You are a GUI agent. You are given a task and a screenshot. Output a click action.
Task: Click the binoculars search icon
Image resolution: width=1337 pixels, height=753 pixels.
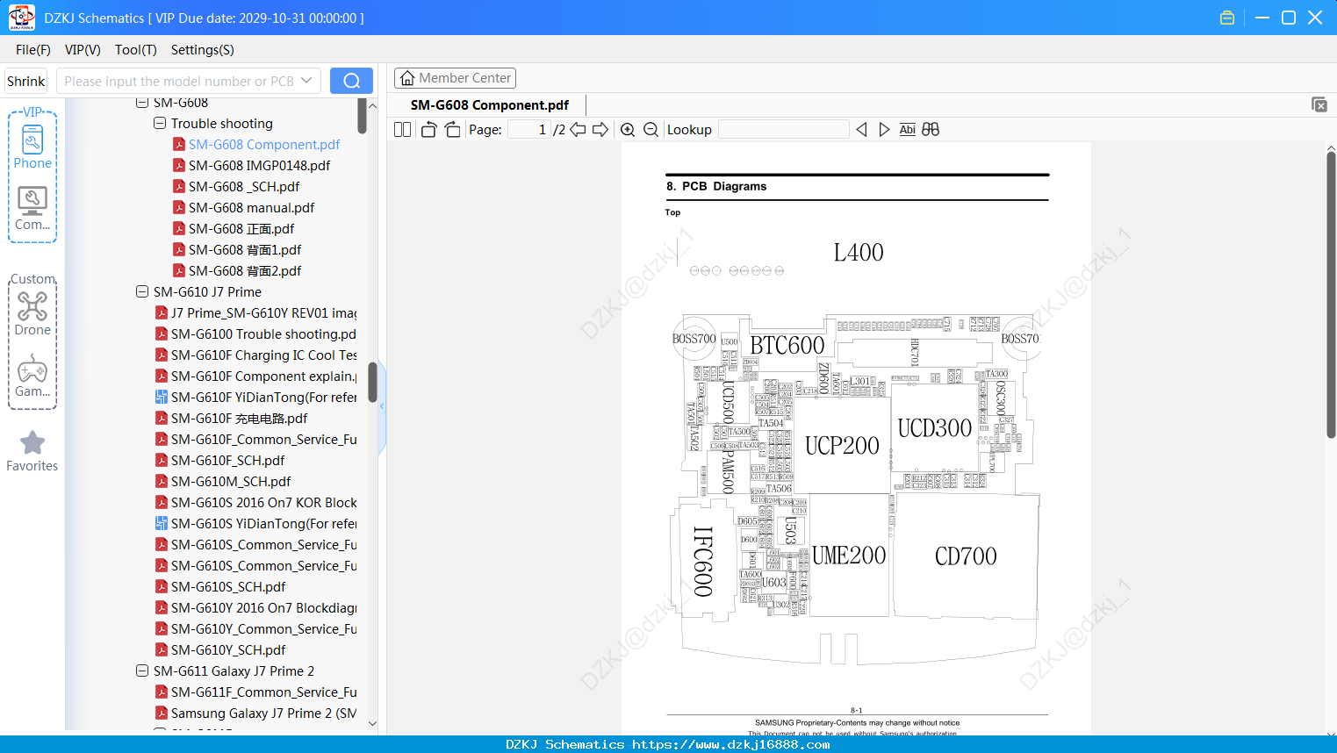pyautogui.click(x=931, y=130)
